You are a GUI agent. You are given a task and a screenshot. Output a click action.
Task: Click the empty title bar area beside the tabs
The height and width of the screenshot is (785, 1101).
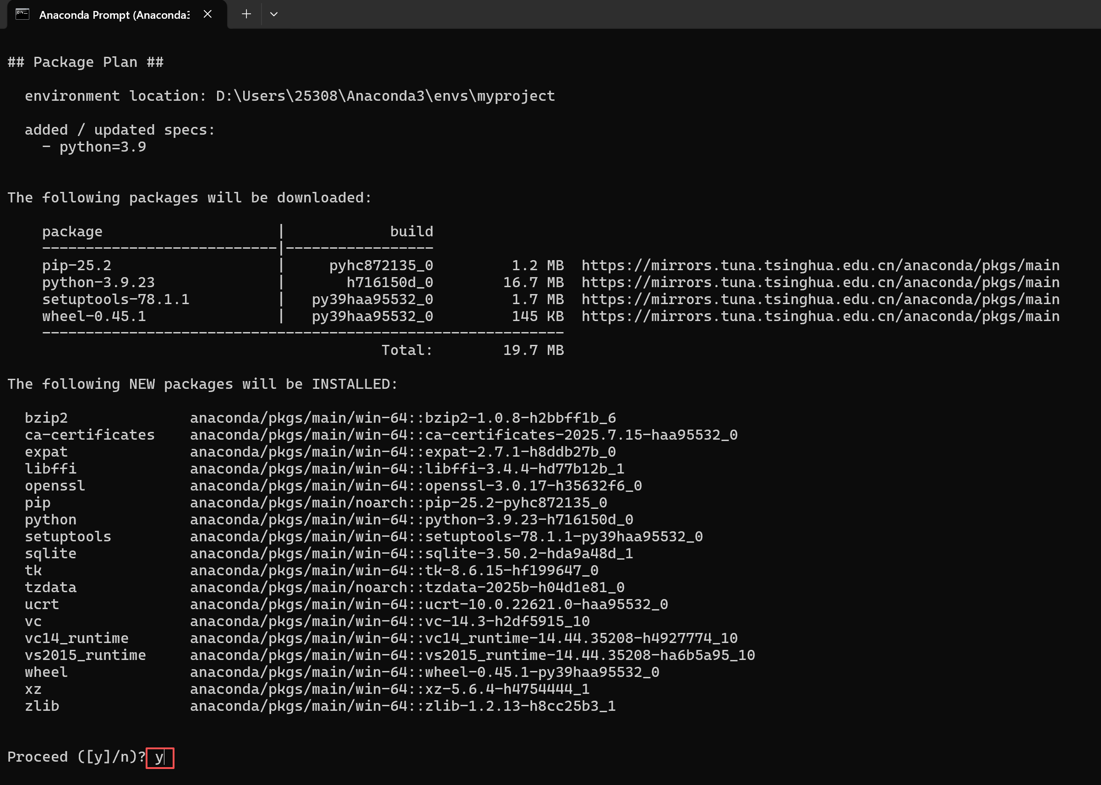[676, 15]
